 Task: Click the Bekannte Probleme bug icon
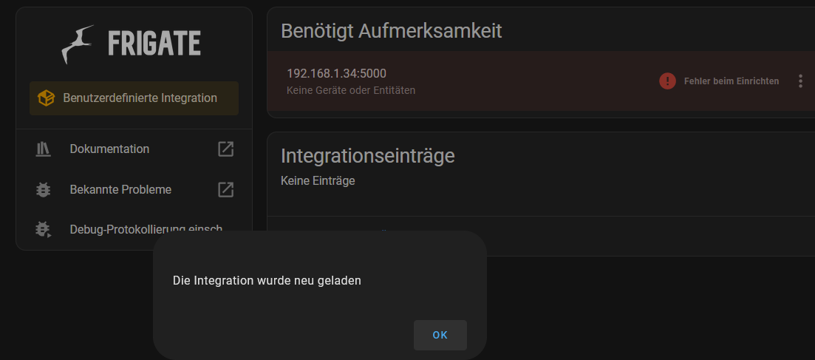[43, 190]
